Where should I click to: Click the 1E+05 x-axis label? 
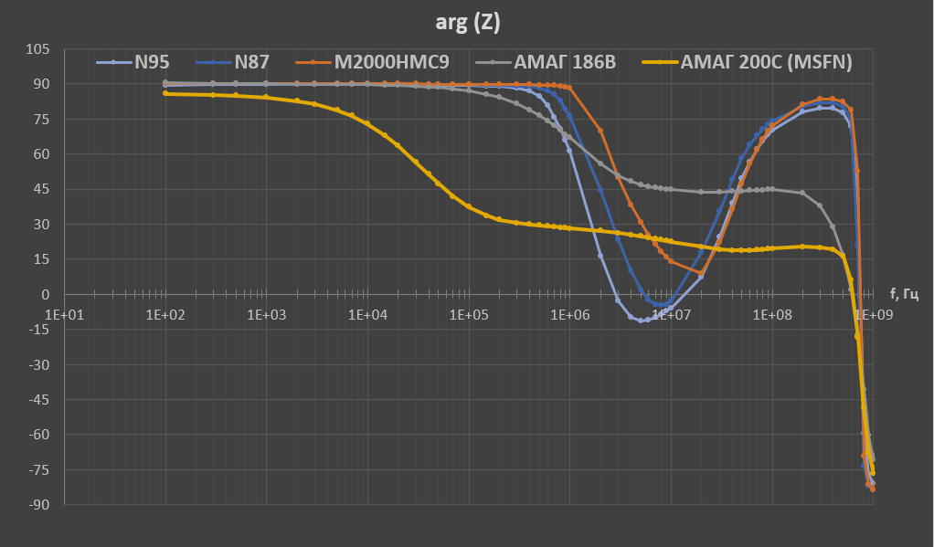pyautogui.click(x=469, y=315)
